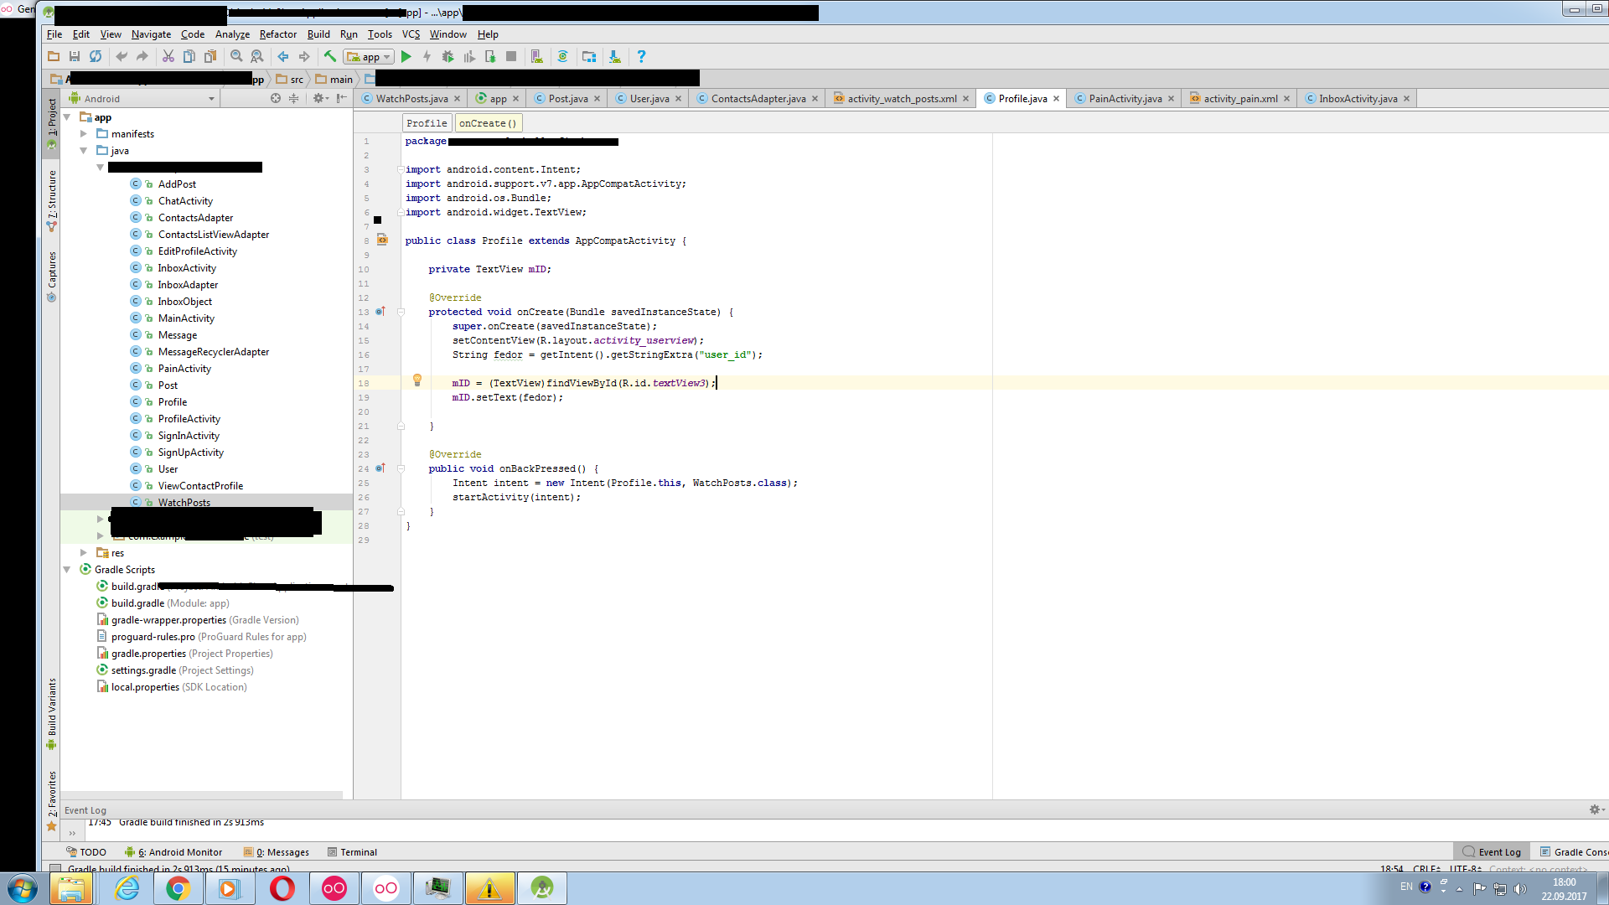Image resolution: width=1609 pixels, height=905 pixels.
Task: Open the Terminal tool window
Action: 352,852
